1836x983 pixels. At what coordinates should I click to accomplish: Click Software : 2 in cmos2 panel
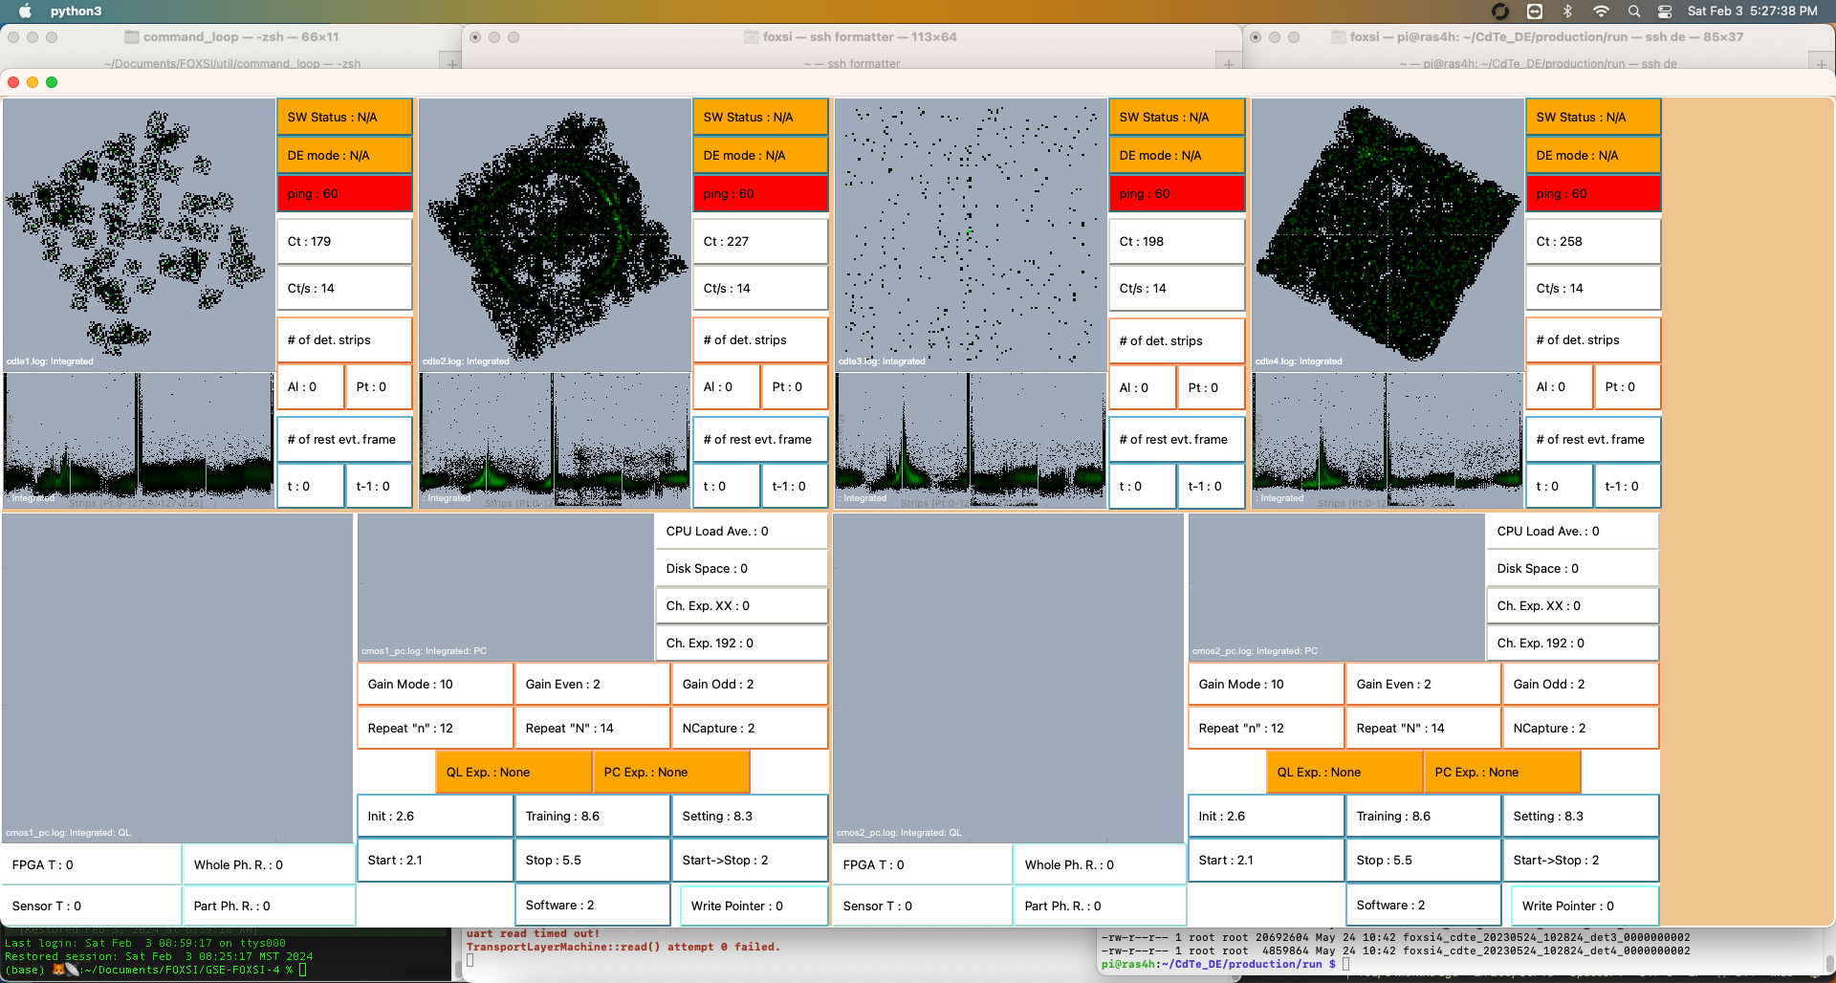(x=1423, y=905)
